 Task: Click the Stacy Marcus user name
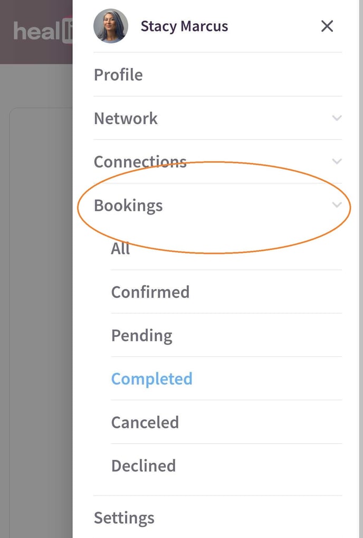click(184, 26)
